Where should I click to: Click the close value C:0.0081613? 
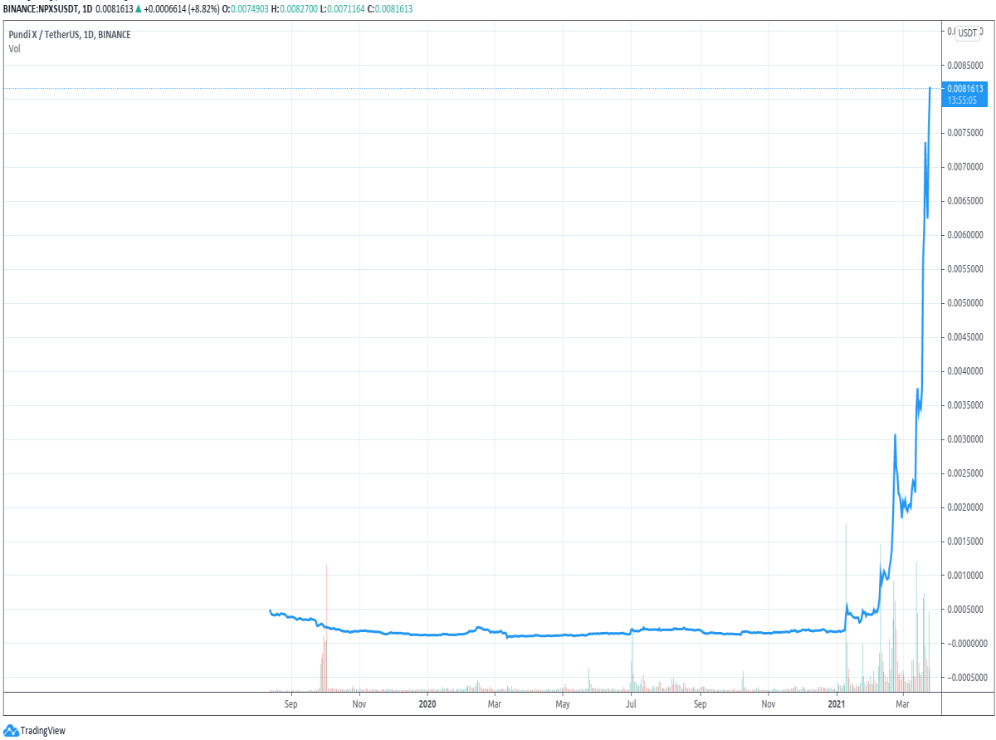tap(390, 9)
